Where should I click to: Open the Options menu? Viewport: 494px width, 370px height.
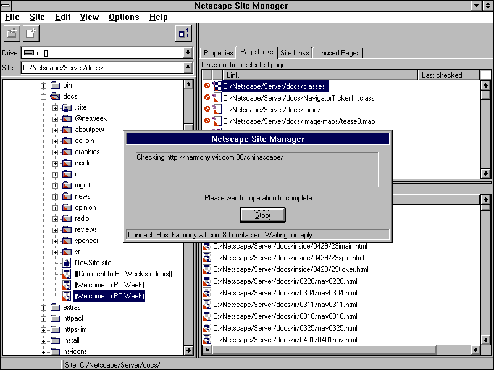point(124,17)
